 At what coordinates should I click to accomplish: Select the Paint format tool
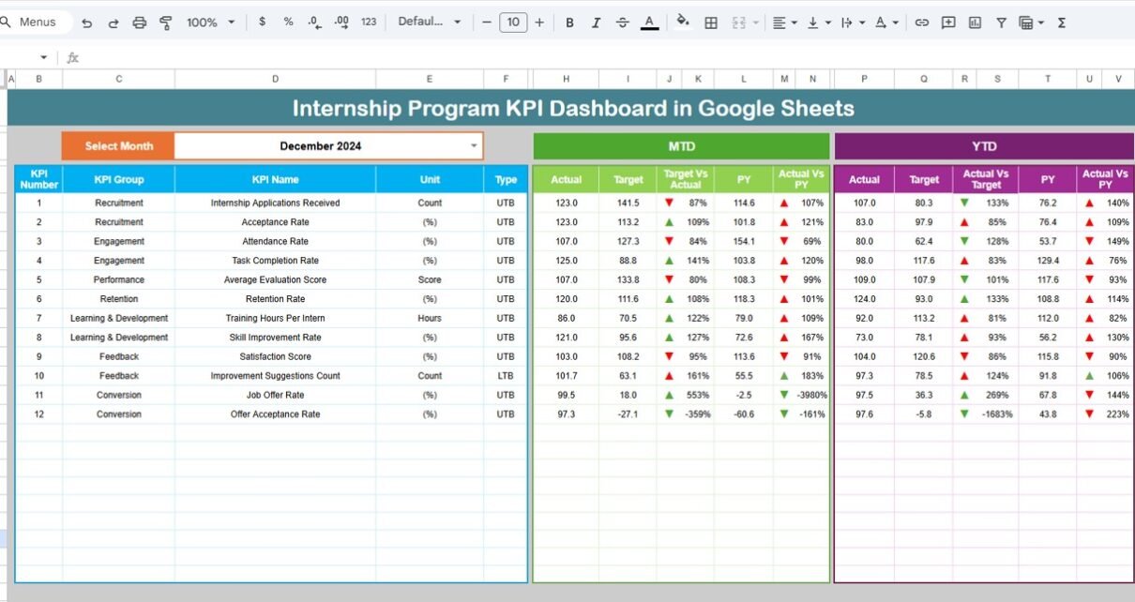pos(166,23)
